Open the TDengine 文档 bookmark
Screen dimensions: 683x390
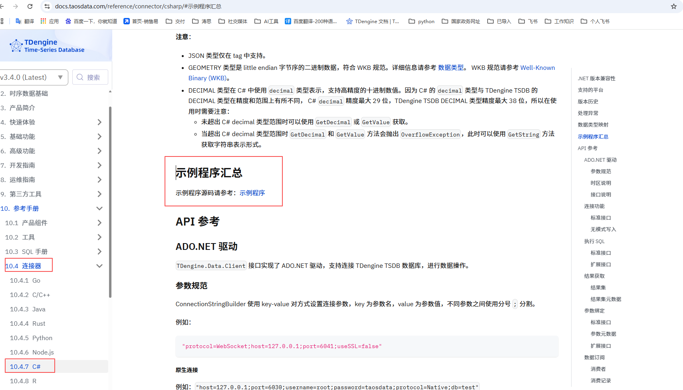click(373, 22)
